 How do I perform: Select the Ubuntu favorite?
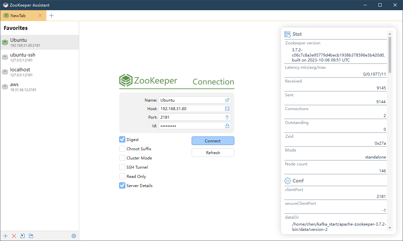point(39,42)
